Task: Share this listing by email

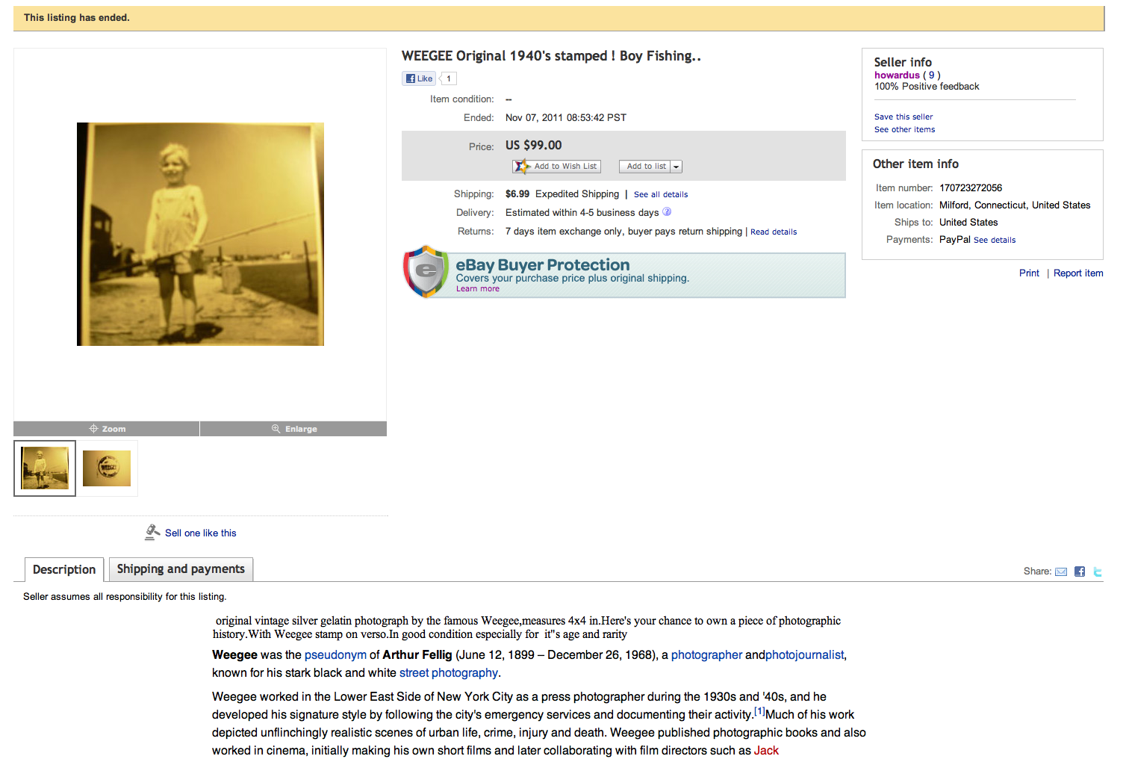Action: 1060,571
